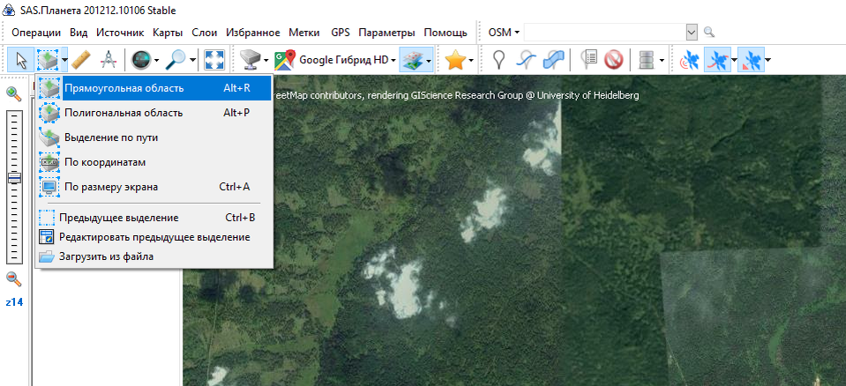This screenshot has height=386, width=846.
Task: Open the Избранное menu
Action: (253, 33)
